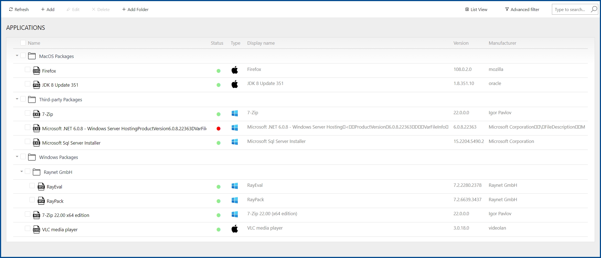Click the Windows type icon in RayPack row

point(235,200)
